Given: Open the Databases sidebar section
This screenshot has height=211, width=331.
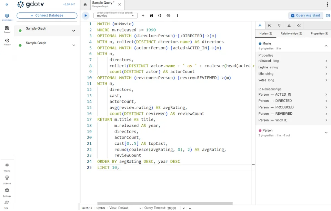Looking at the screenshot, I should pyautogui.click(x=7, y=17).
